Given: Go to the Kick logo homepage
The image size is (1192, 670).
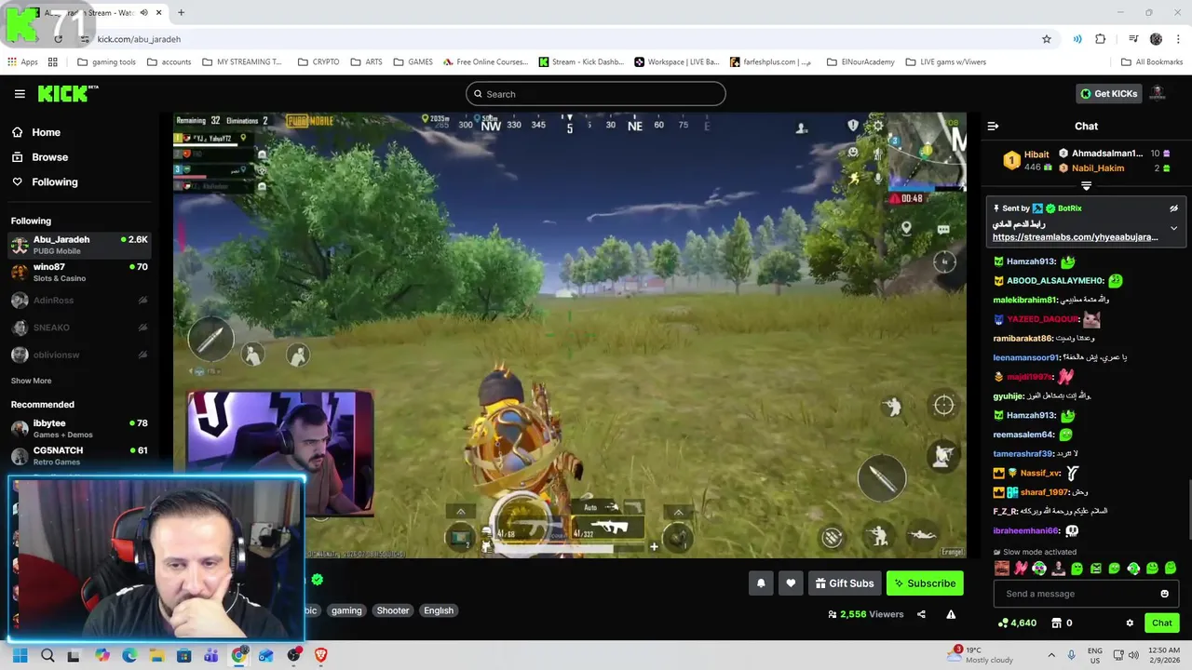Looking at the screenshot, I should [68, 93].
